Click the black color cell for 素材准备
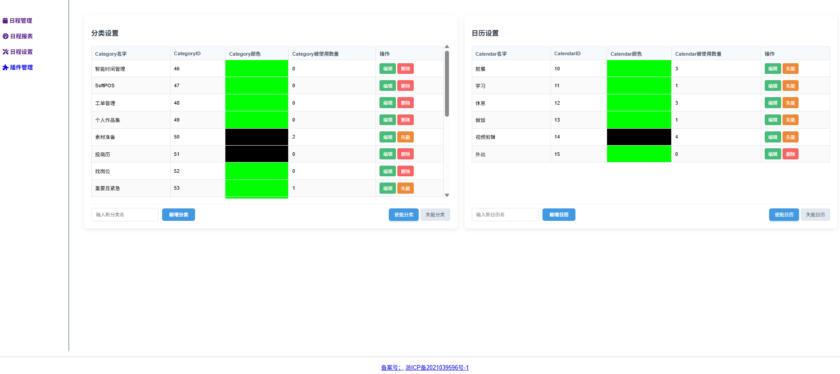The image size is (840, 374). click(257, 137)
